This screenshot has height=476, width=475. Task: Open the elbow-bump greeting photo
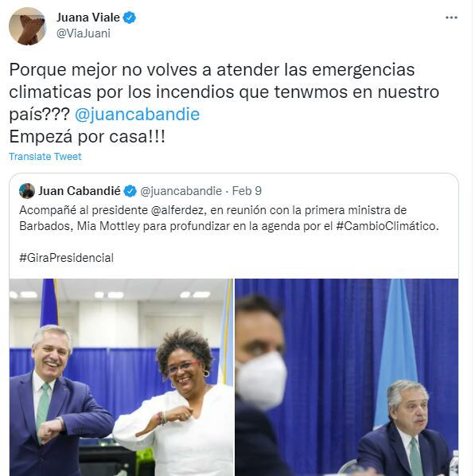click(121, 377)
